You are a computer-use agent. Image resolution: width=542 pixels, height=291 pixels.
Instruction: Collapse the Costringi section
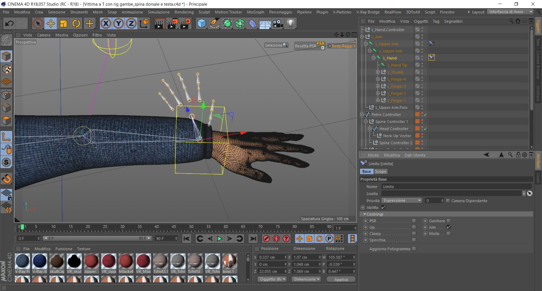click(x=365, y=214)
